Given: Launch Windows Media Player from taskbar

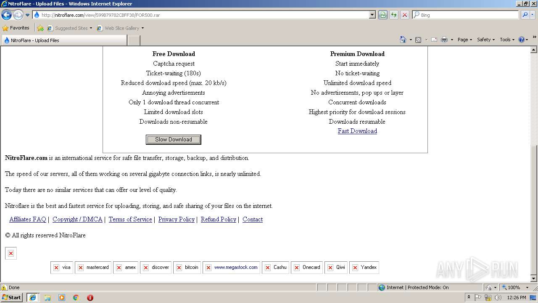Looking at the screenshot, I should coord(62,298).
